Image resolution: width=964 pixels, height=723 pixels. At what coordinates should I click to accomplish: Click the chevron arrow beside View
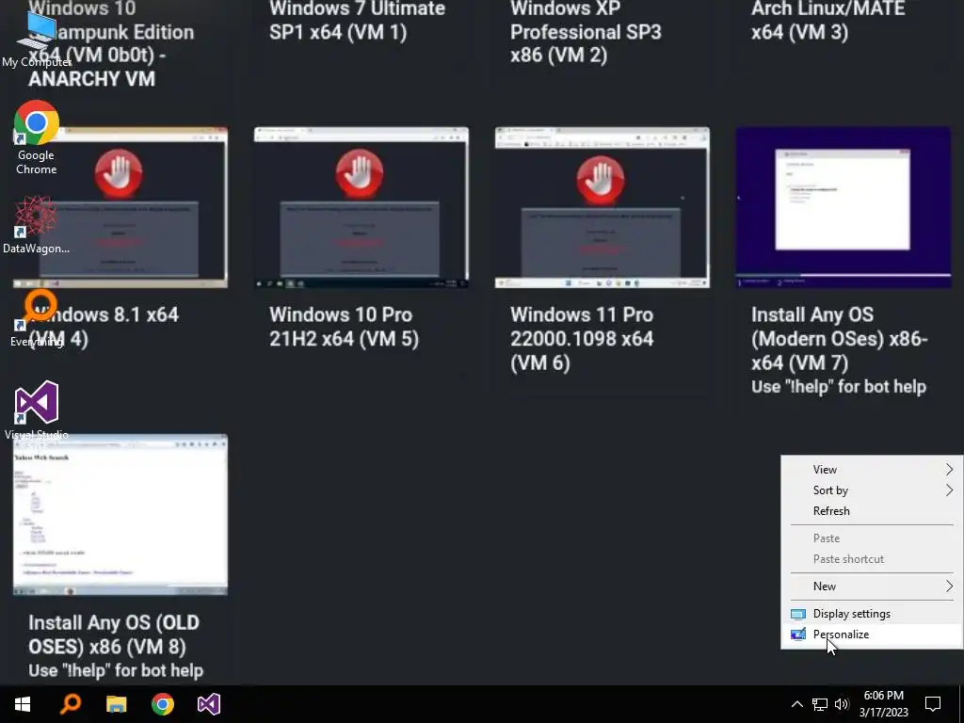pos(949,470)
